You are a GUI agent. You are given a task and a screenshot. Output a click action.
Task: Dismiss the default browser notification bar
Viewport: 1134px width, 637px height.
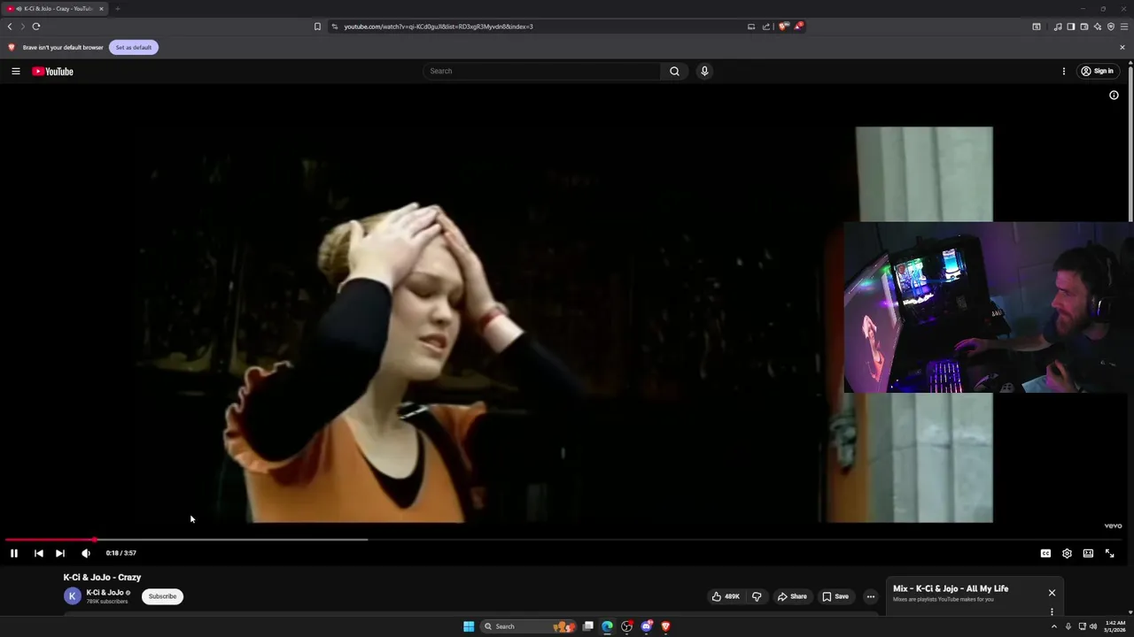[1122, 47]
